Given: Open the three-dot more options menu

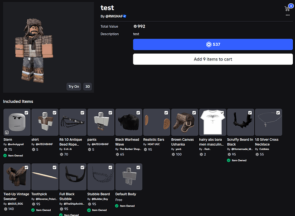Looking at the screenshot, I should (288, 15).
